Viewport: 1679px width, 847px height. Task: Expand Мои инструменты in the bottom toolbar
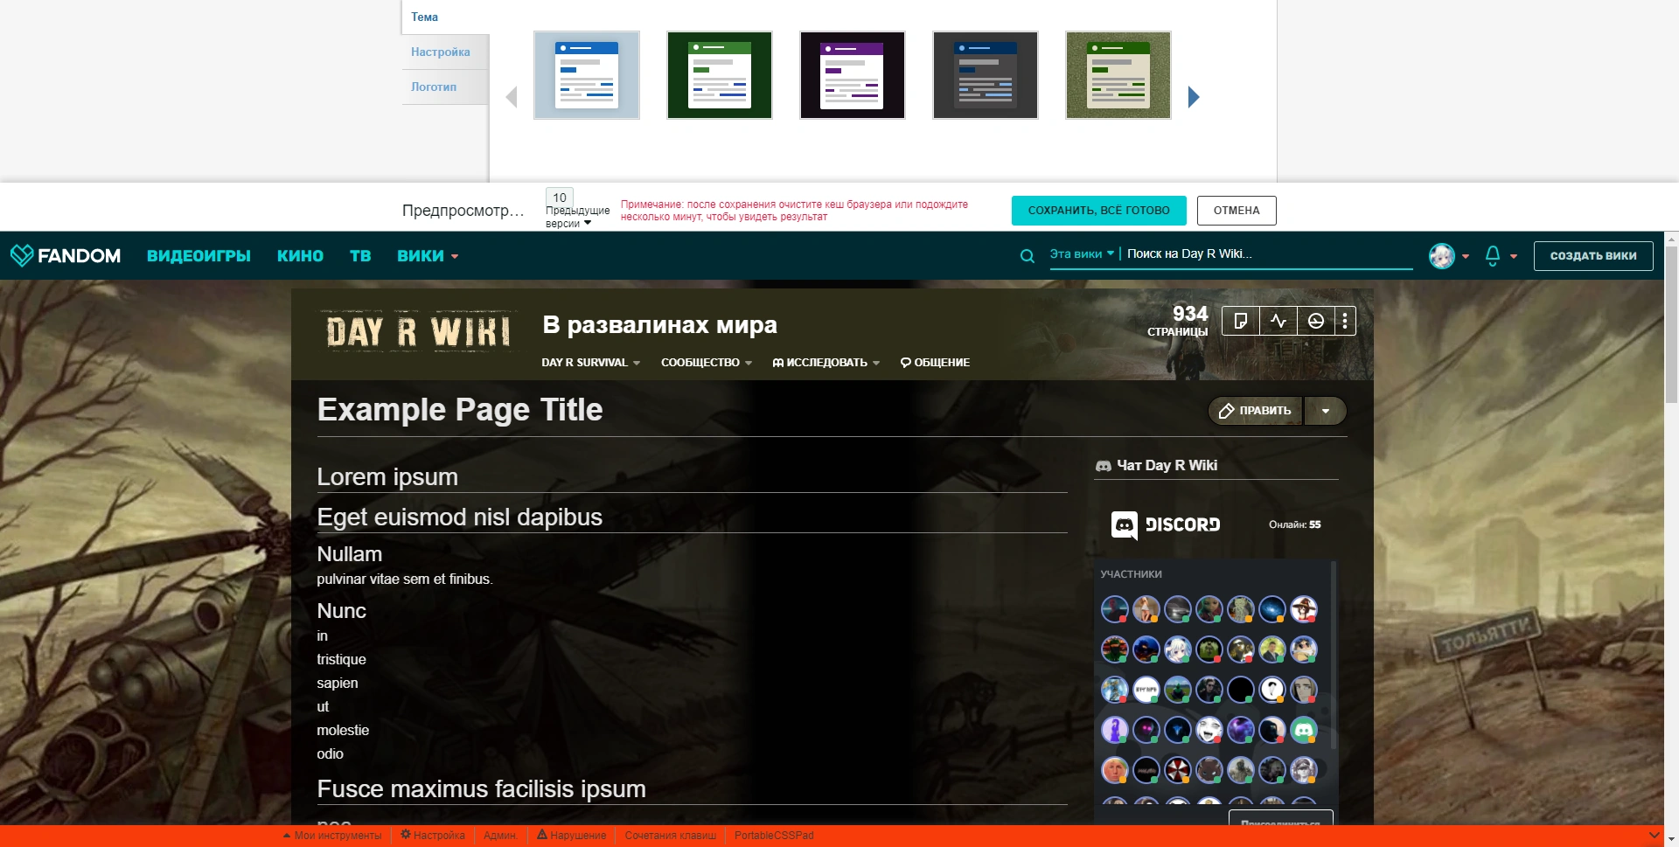(x=332, y=836)
